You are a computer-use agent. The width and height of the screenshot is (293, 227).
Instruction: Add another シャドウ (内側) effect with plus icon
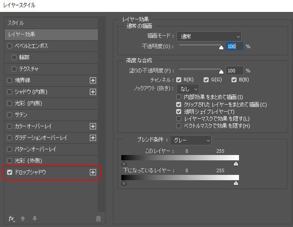pyautogui.click(x=93, y=92)
